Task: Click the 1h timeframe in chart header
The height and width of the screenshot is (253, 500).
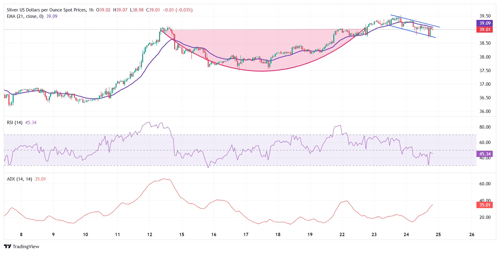Action: coord(91,10)
